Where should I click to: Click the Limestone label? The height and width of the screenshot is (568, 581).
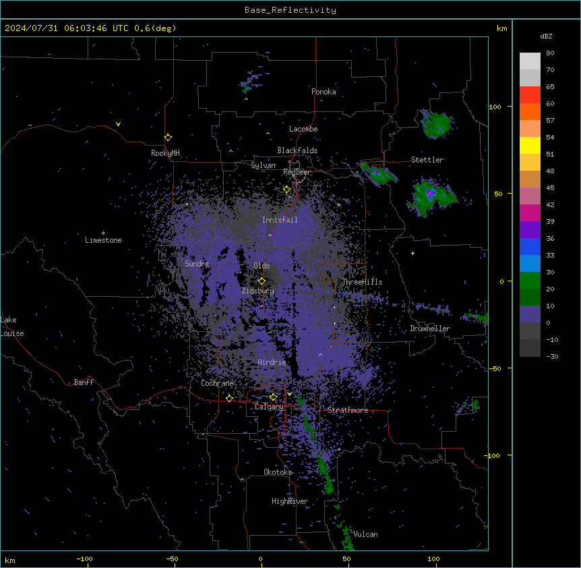pos(103,240)
